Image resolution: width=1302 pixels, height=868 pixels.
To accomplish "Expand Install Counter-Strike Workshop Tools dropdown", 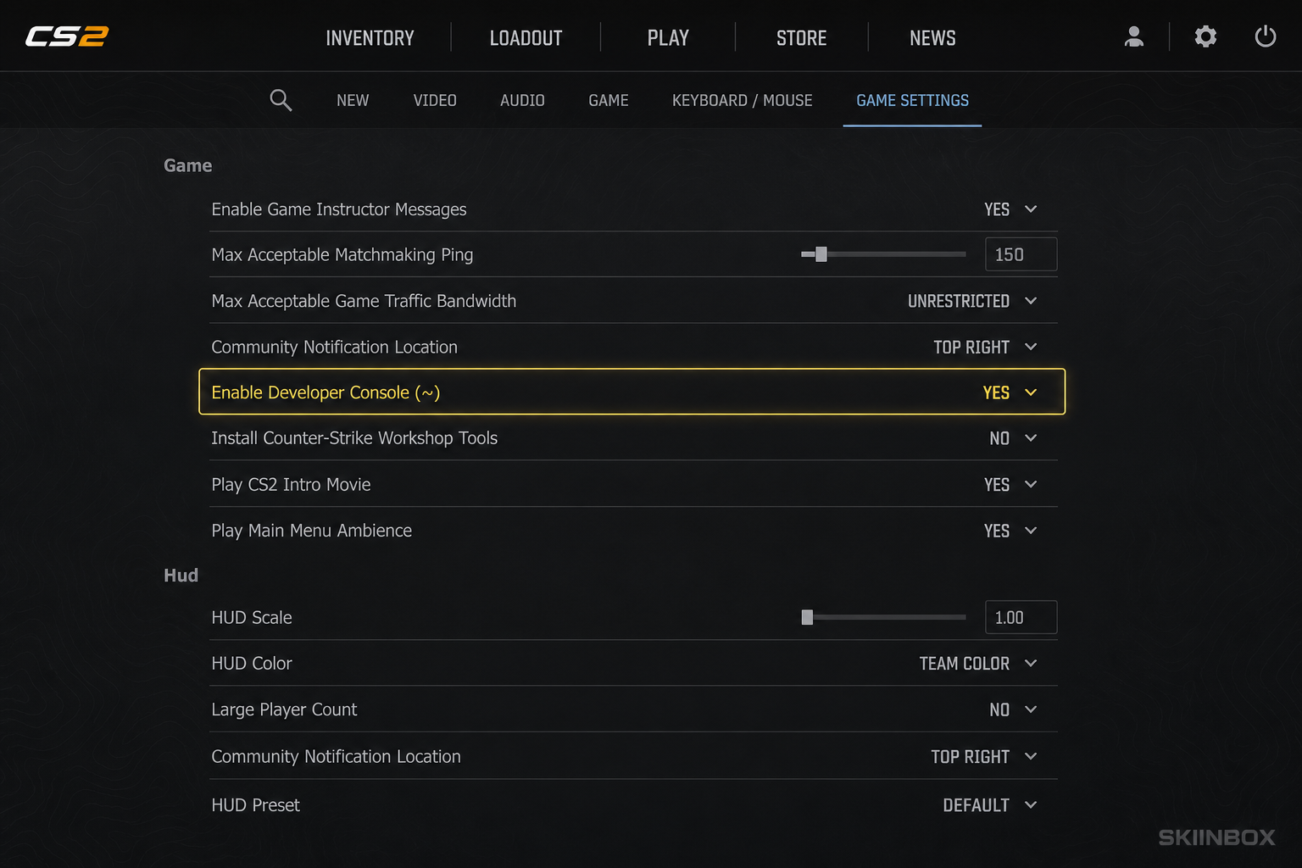I will (1013, 438).
